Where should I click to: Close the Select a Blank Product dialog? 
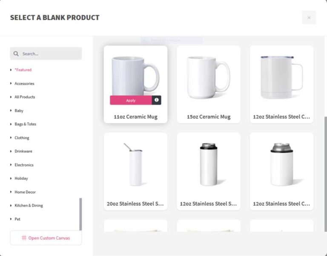309,17
